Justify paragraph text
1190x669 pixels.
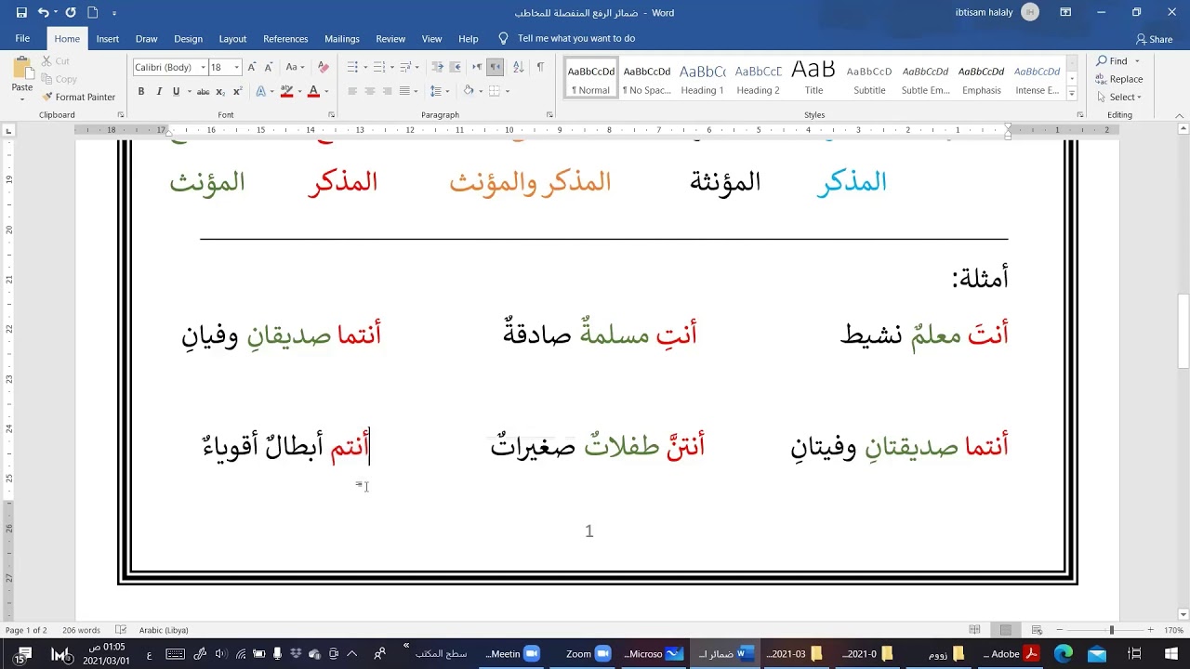pyautogui.click(x=404, y=91)
